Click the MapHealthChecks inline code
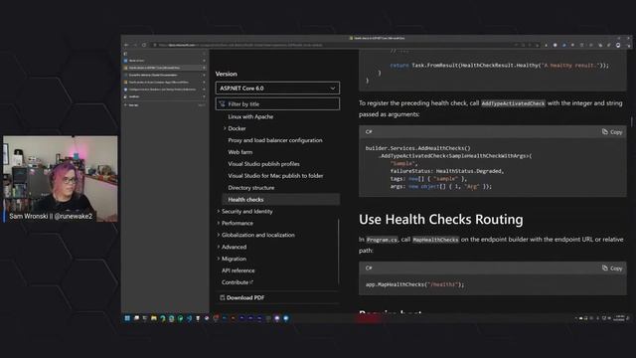This screenshot has width=636, height=358. tap(435, 240)
